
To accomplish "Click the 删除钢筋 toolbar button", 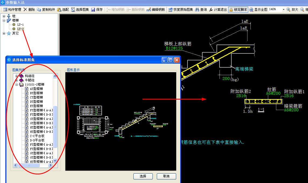I will 136,9.
